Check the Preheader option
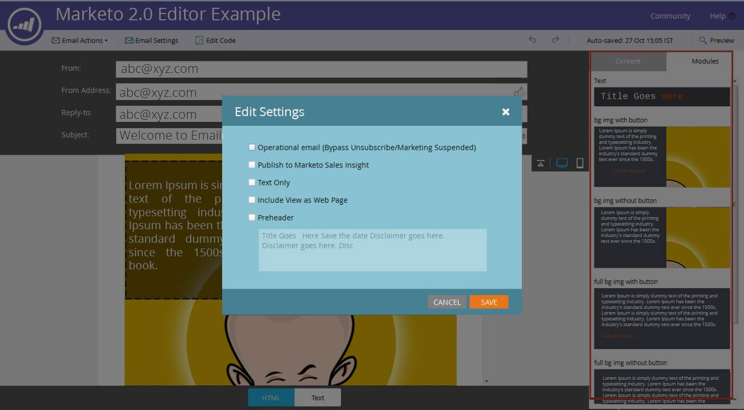The height and width of the screenshot is (410, 744). (252, 217)
